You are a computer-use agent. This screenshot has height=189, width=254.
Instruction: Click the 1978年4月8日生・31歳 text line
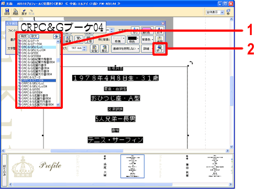click(x=115, y=78)
